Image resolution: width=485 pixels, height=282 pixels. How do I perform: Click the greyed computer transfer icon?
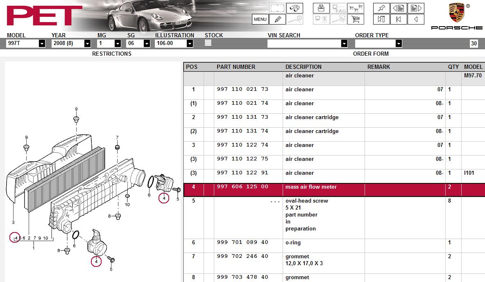coord(321,19)
